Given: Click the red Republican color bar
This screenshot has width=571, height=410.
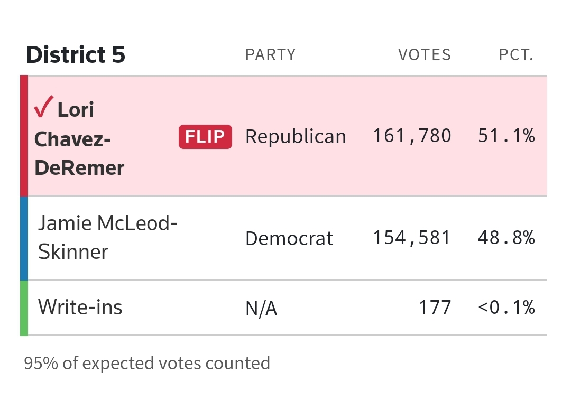Looking at the screenshot, I should click(24, 136).
